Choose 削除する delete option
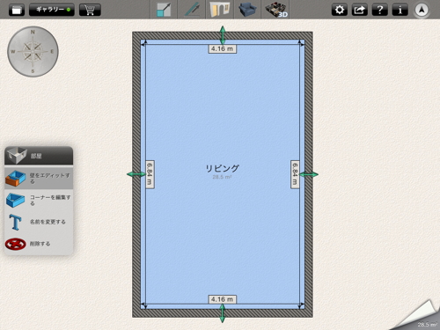The image size is (440, 330). click(x=39, y=244)
